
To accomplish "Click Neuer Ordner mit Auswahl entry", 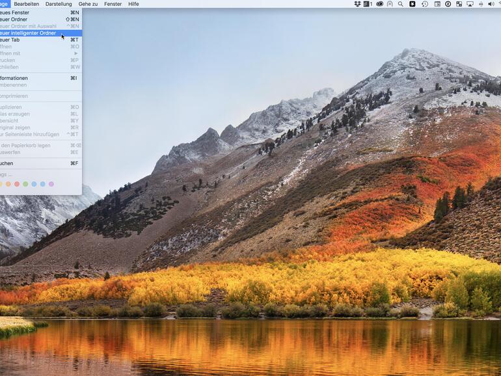I will pos(41,26).
